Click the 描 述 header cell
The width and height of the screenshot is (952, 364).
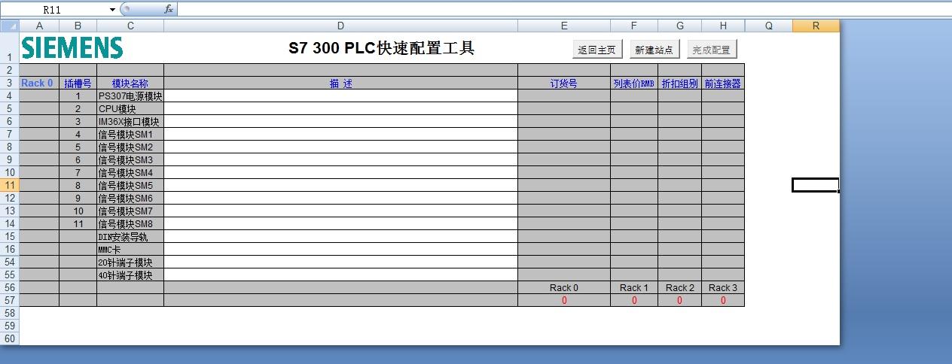point(340,83)
